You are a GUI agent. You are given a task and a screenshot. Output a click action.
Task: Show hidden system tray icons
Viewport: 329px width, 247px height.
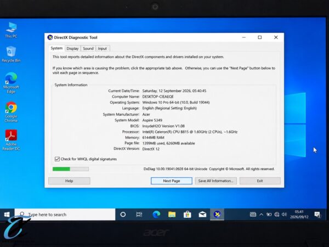click(x=261, y=215)
